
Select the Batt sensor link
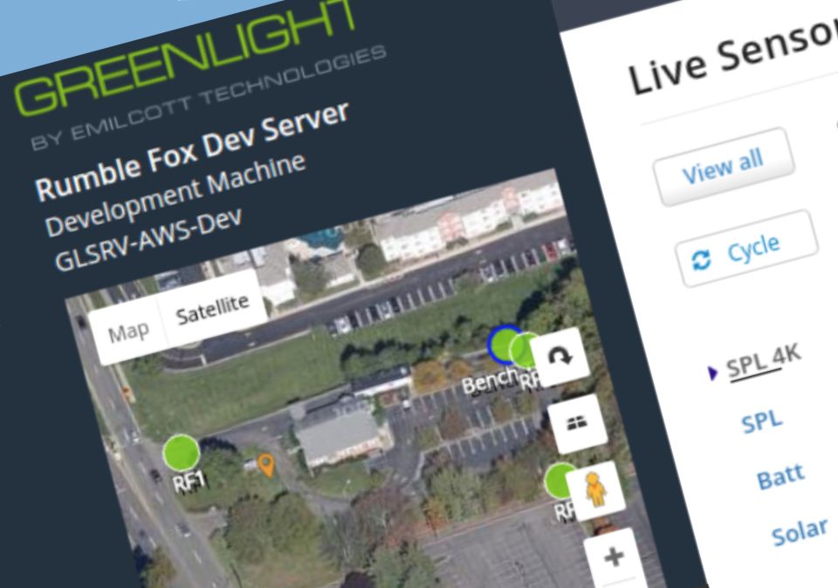(x=780, y=476)
